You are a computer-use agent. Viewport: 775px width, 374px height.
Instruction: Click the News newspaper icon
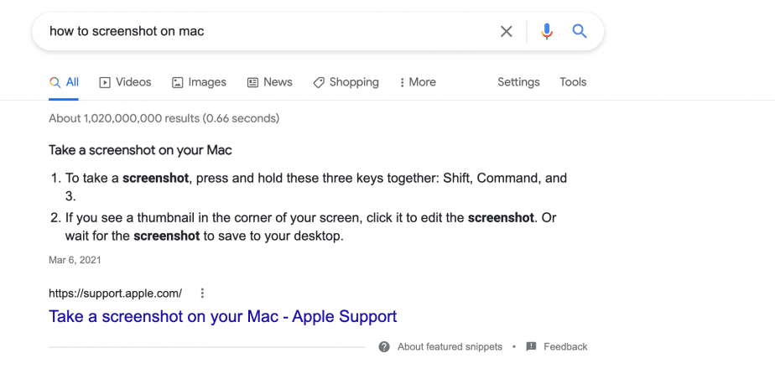(252, 82)
